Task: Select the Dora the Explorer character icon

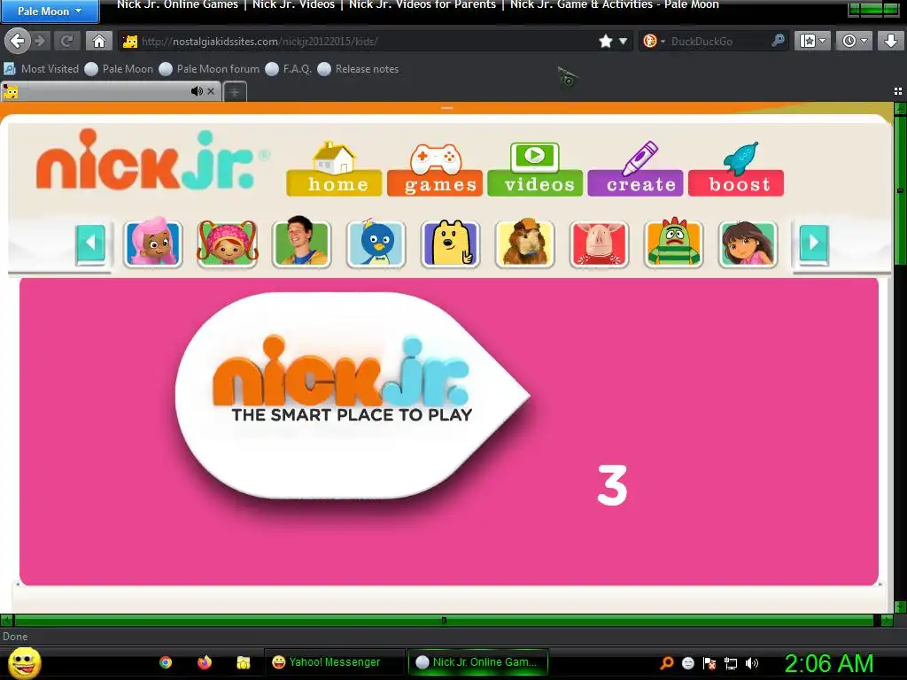Action: coord(748,243)
